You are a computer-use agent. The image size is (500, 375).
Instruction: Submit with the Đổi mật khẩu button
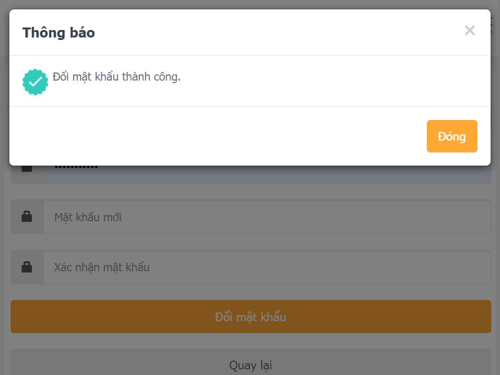251,317
